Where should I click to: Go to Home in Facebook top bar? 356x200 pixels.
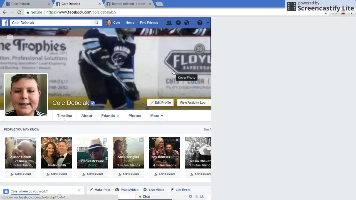[130, 23]
